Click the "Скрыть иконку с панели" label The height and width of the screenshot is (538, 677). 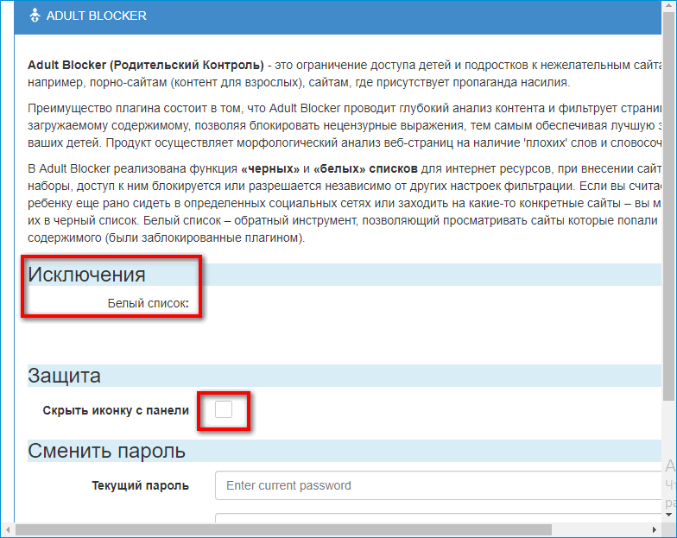click(116, 410)
